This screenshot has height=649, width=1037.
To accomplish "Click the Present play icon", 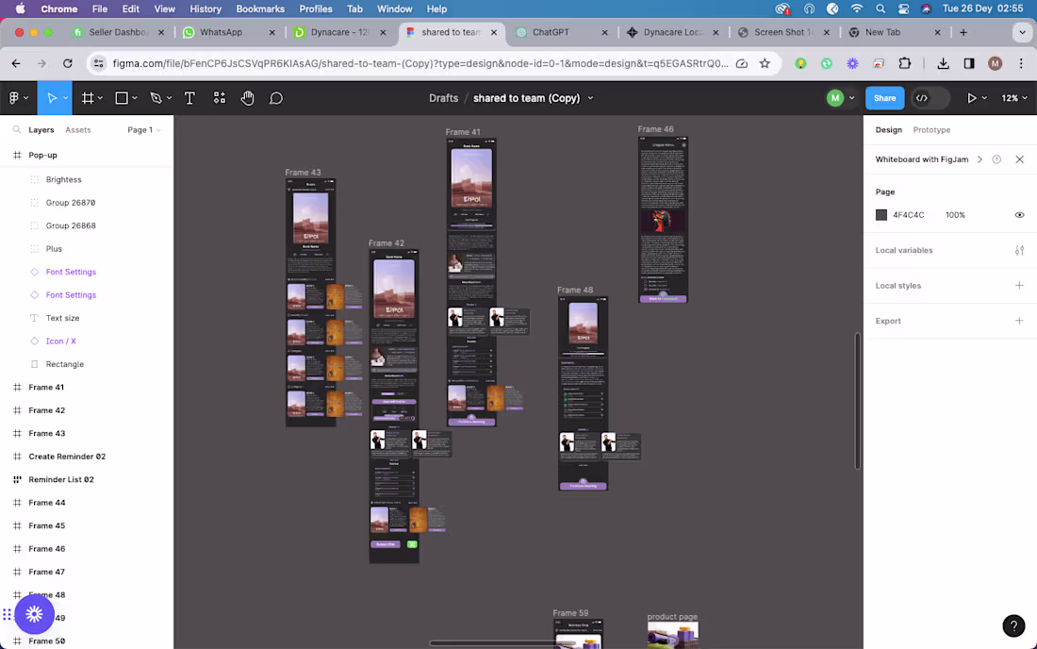I will (972, 98).
